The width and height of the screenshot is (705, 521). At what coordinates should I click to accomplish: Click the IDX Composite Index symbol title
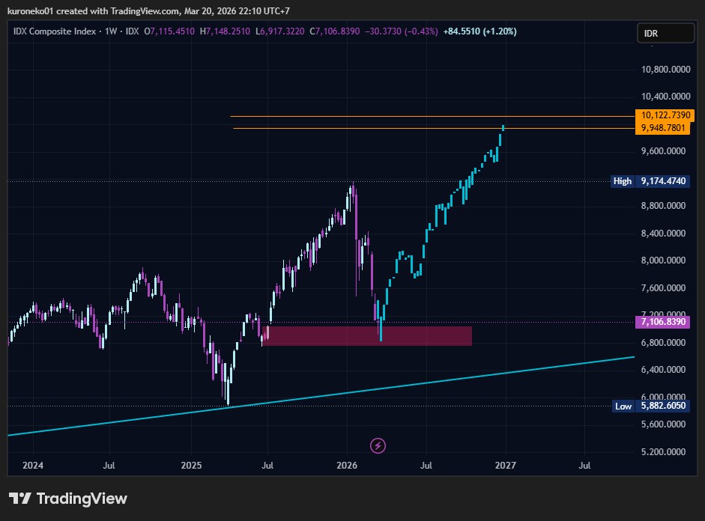[x=55, y=31]
